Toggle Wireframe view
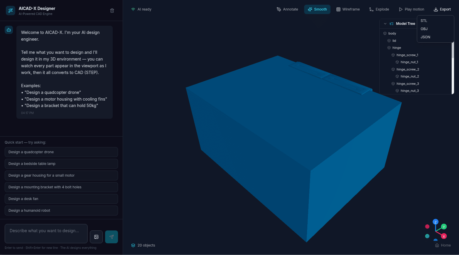Screen dimensions: 459x255 [348, 9]
